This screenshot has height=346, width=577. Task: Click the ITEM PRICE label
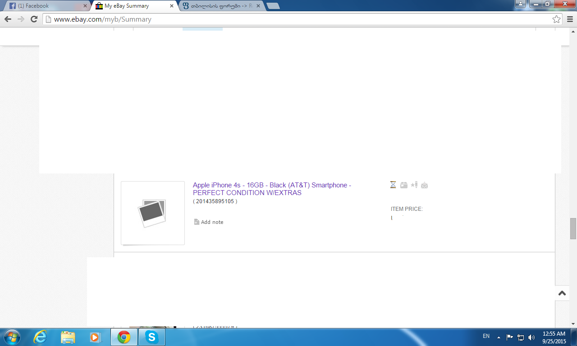tap(407, 209)
